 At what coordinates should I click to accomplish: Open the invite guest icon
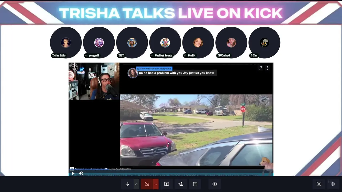pyautogui.click(x=181, y=184)
